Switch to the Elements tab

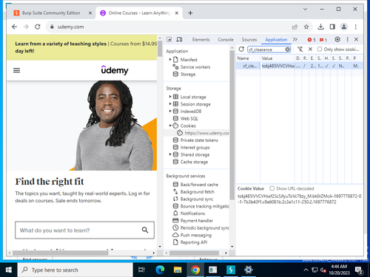[201, 40]
